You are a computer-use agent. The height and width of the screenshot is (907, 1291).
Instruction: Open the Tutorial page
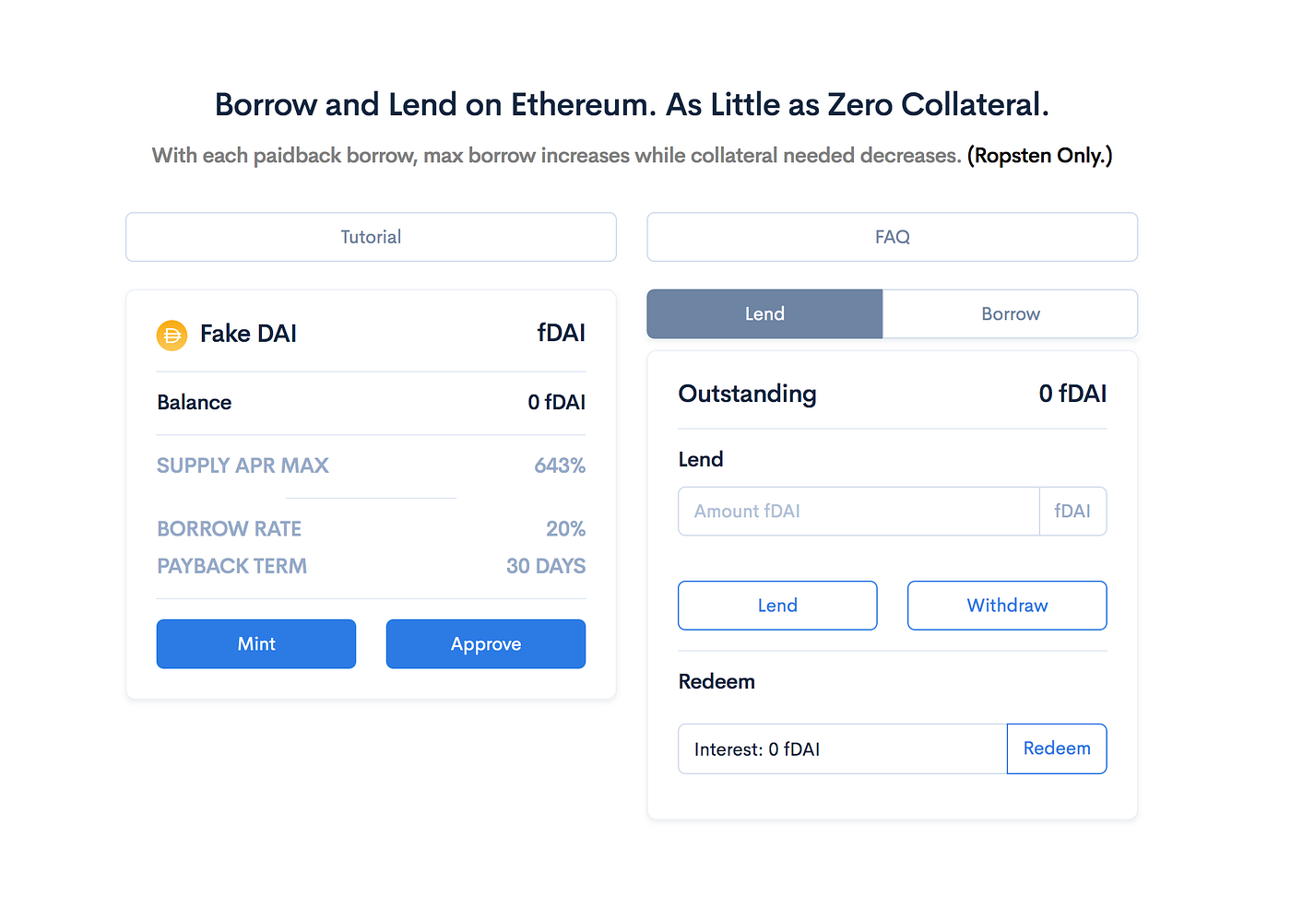371,237
